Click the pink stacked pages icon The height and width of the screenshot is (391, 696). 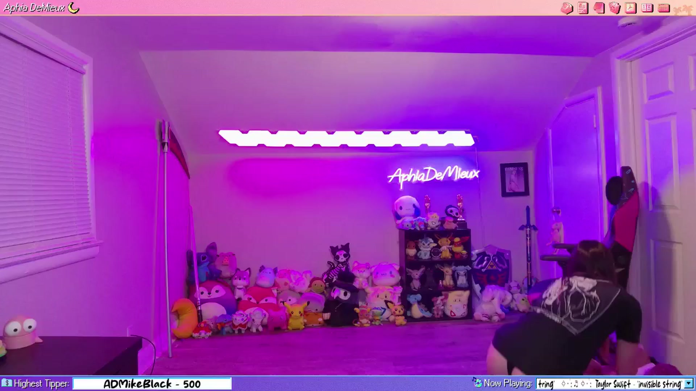pyautogui.click(x=599, y=8)
